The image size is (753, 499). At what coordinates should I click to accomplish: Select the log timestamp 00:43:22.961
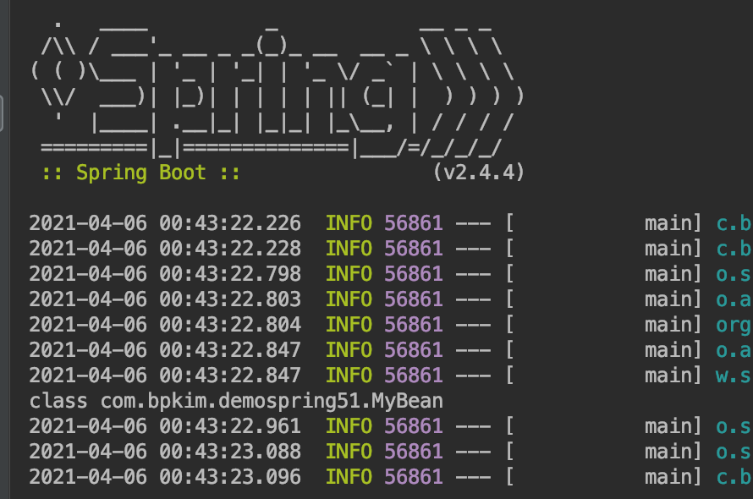point(230,426)
